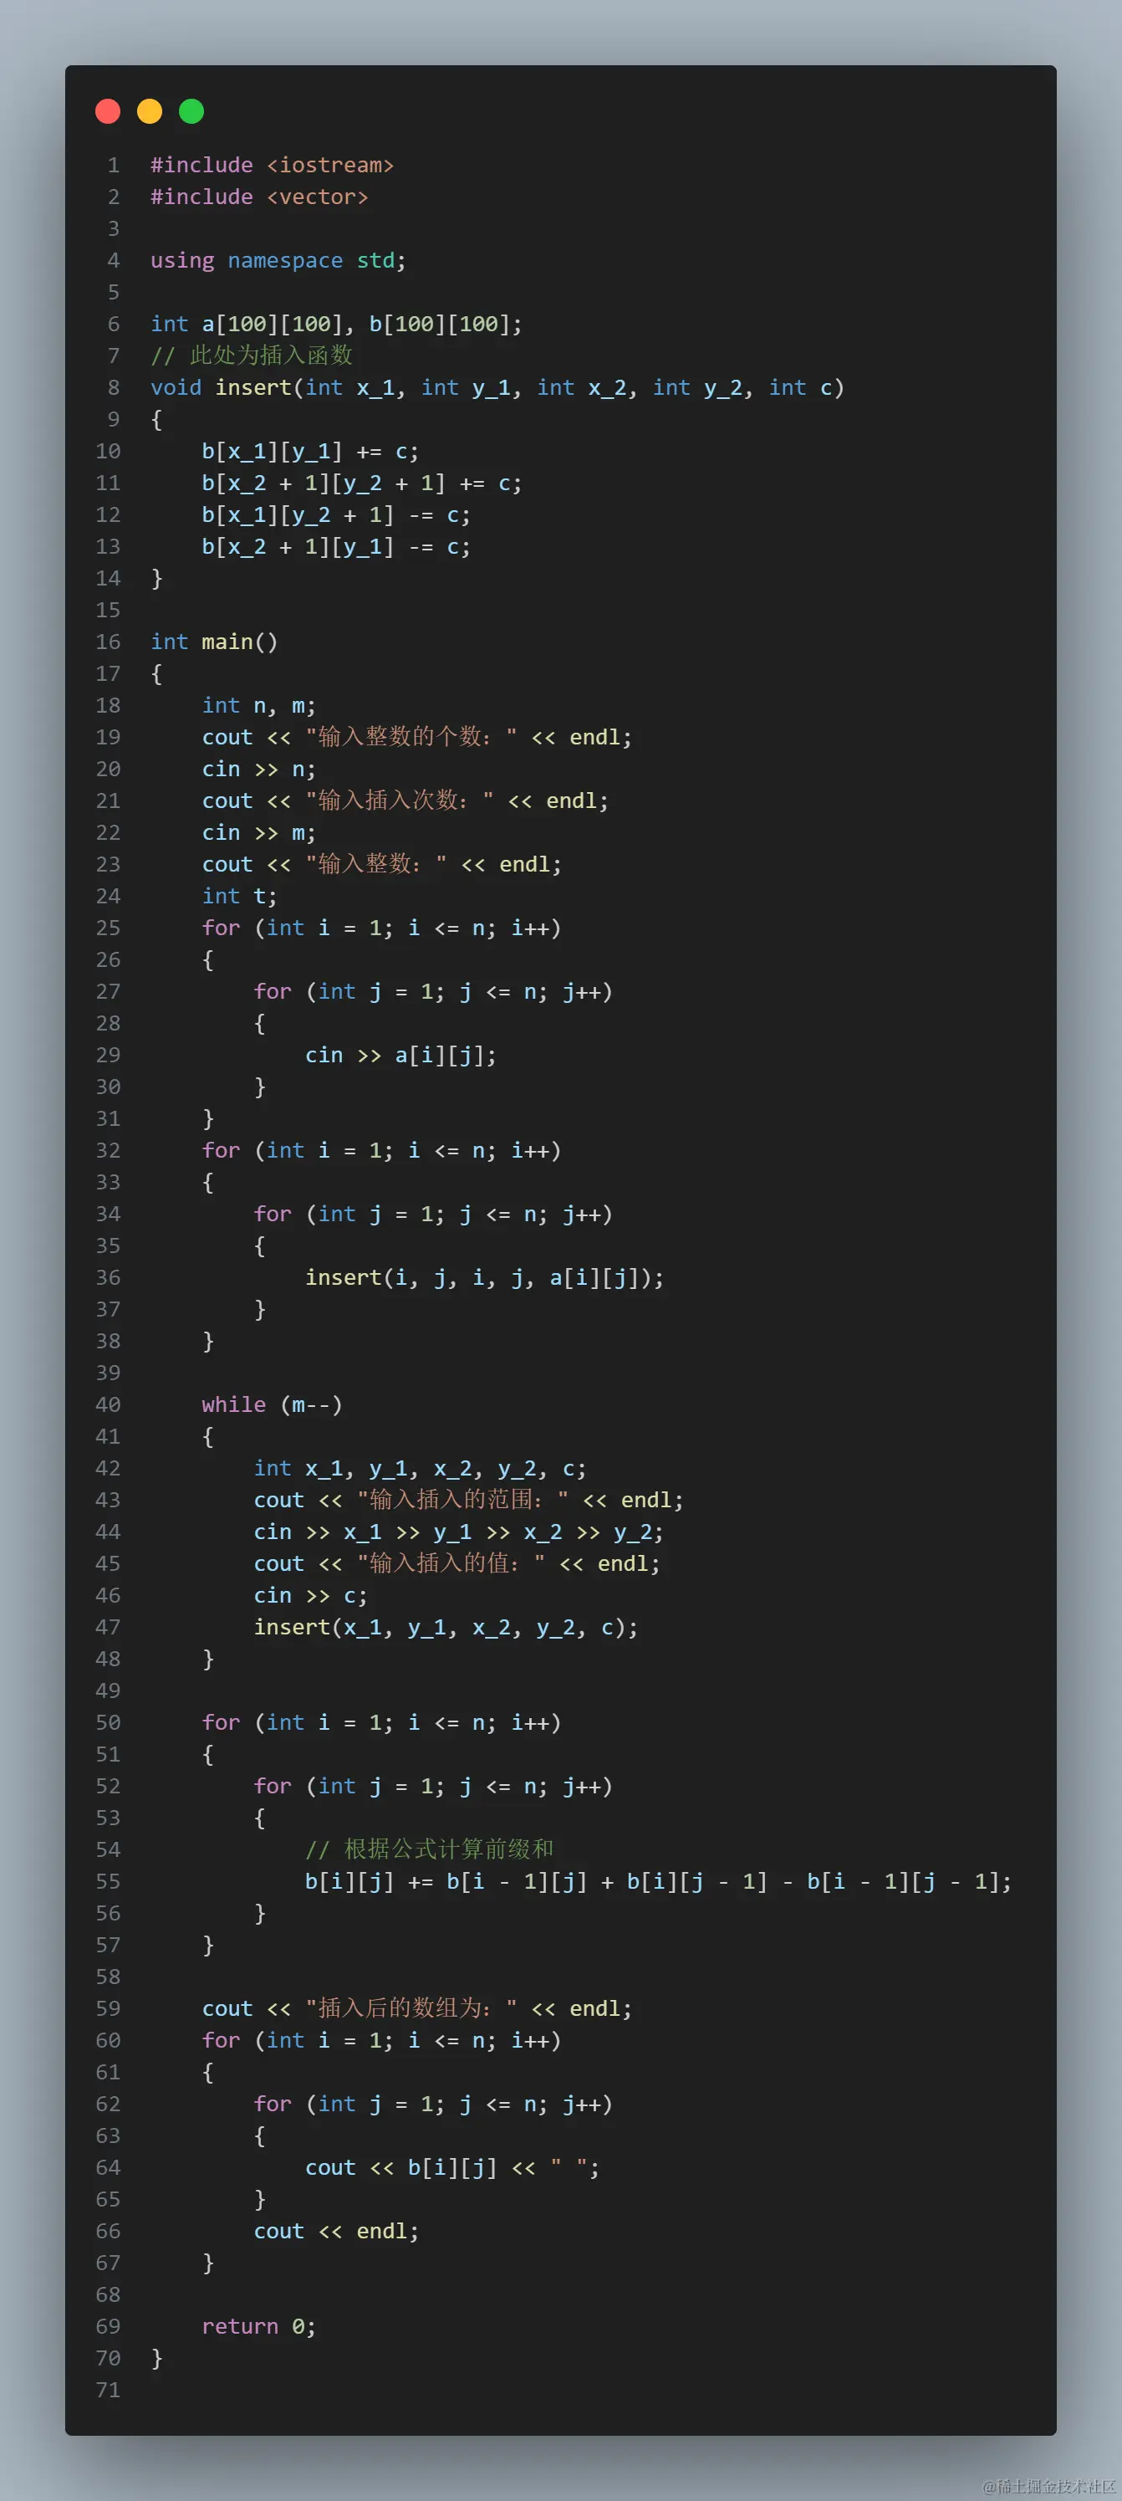Click the '输入整数的个数' cout line
The height and width of the screenshot is (2501, 1122).
[x=416, y=737]
